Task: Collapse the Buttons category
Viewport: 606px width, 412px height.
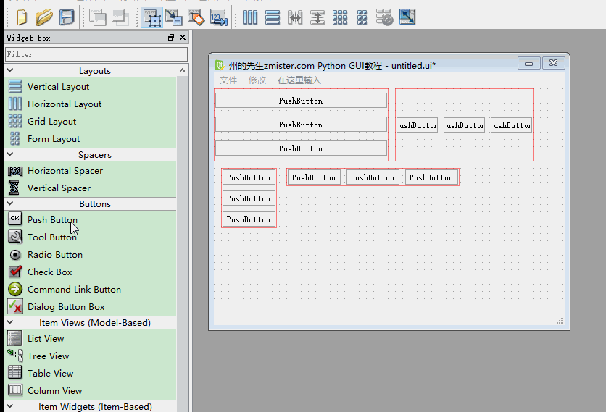Action: [10, 203]
